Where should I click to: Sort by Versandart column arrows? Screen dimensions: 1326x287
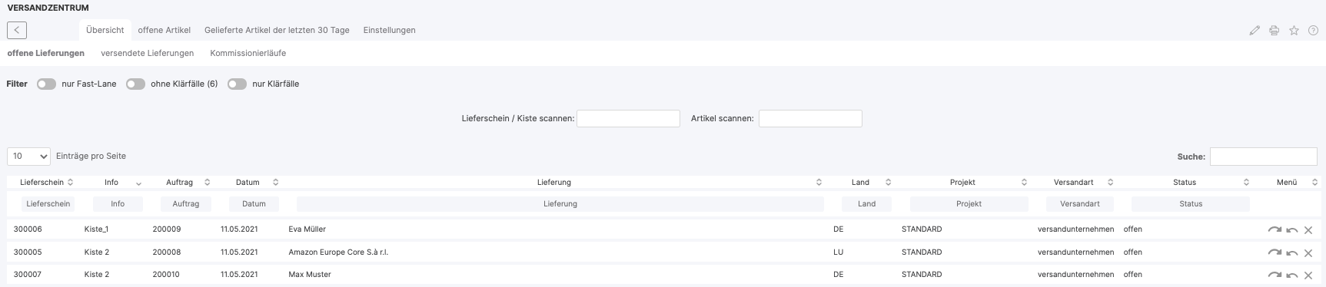tap(1110, 182)
